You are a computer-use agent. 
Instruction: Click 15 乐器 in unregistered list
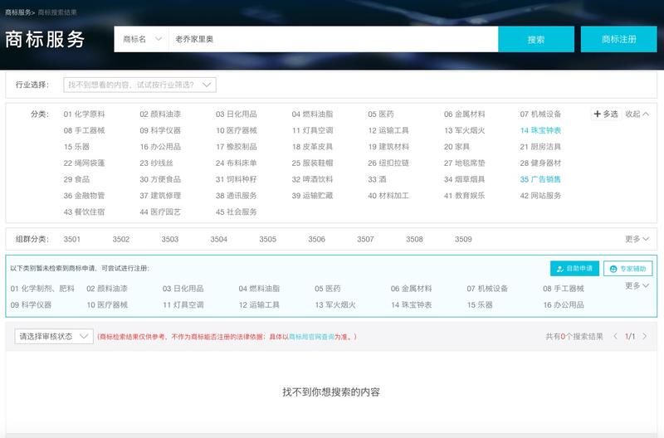480,304
